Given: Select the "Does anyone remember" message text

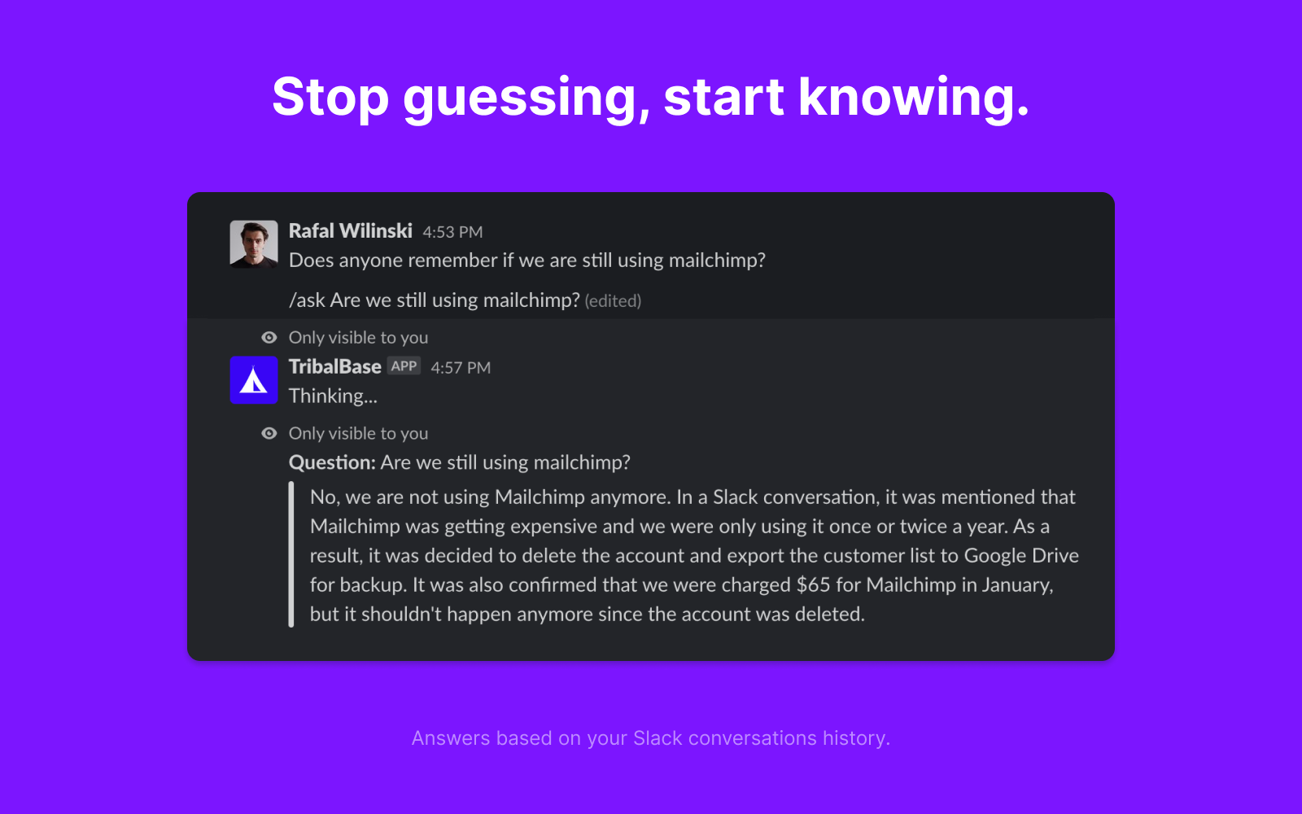Looking at the screenshot, I should tap(526, 260).
